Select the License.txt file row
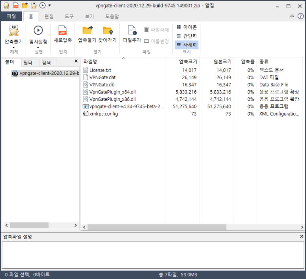The height and width of the screenshot is (279, 306). point(192,70)
